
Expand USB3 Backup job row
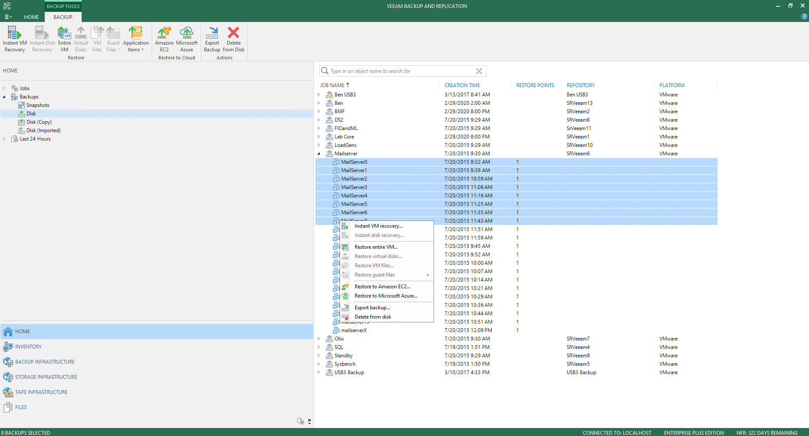point(319,372)
